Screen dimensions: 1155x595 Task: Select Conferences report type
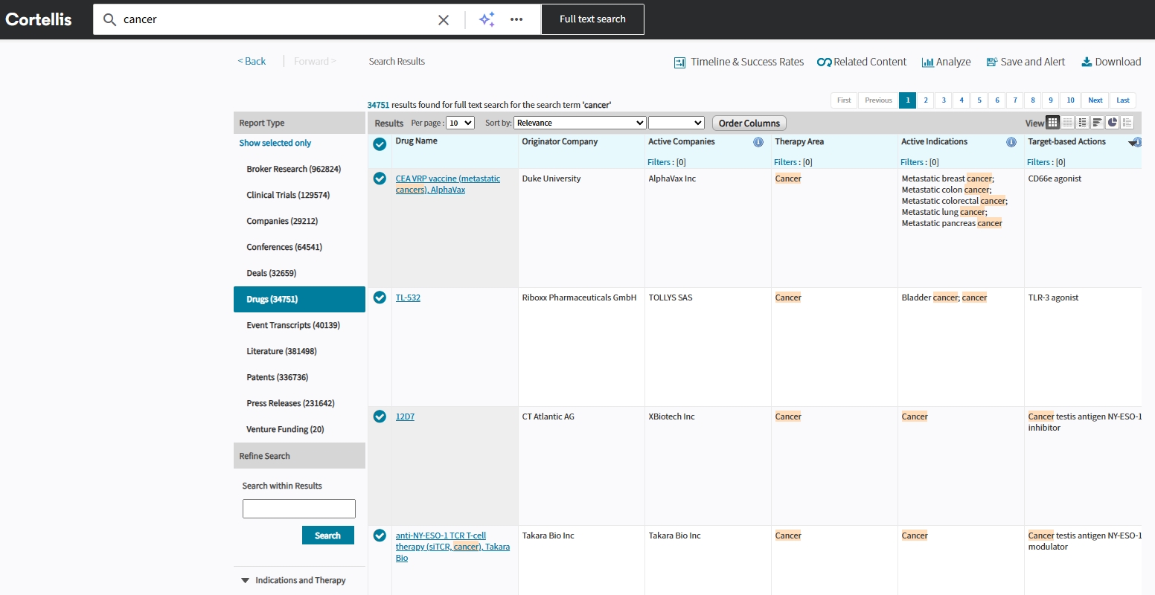tap(284, 247)
